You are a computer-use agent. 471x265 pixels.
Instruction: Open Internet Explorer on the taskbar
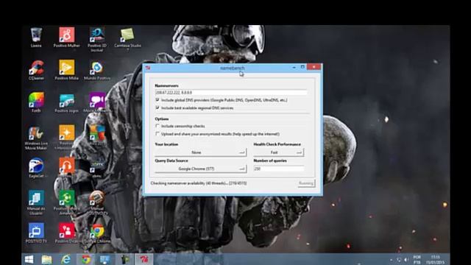(x=65, y=259)
